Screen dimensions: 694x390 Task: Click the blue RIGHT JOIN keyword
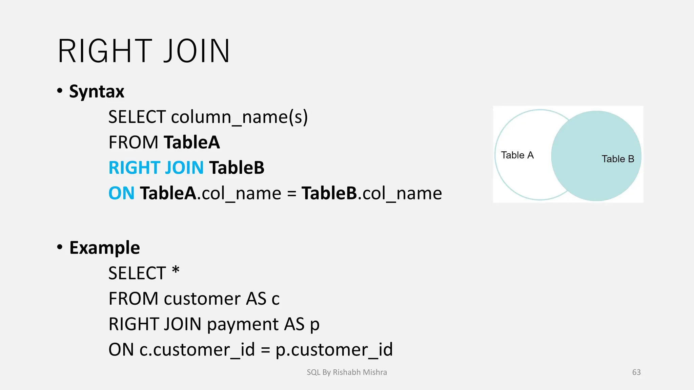[156, 168]
